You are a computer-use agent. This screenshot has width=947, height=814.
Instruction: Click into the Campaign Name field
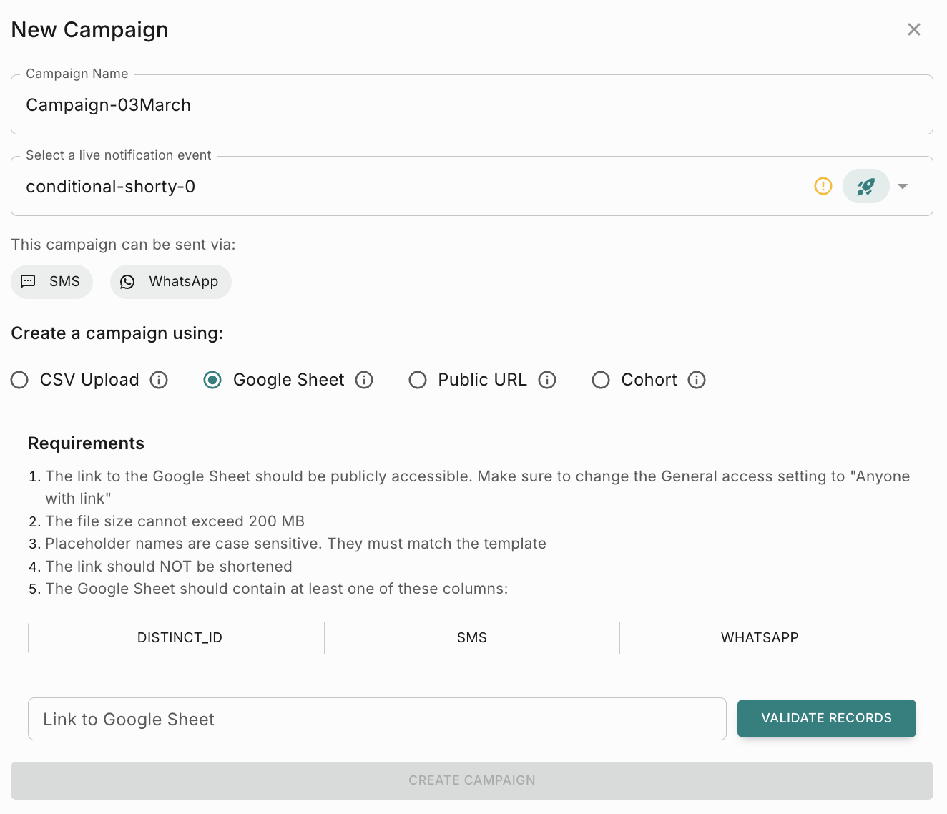472,105
